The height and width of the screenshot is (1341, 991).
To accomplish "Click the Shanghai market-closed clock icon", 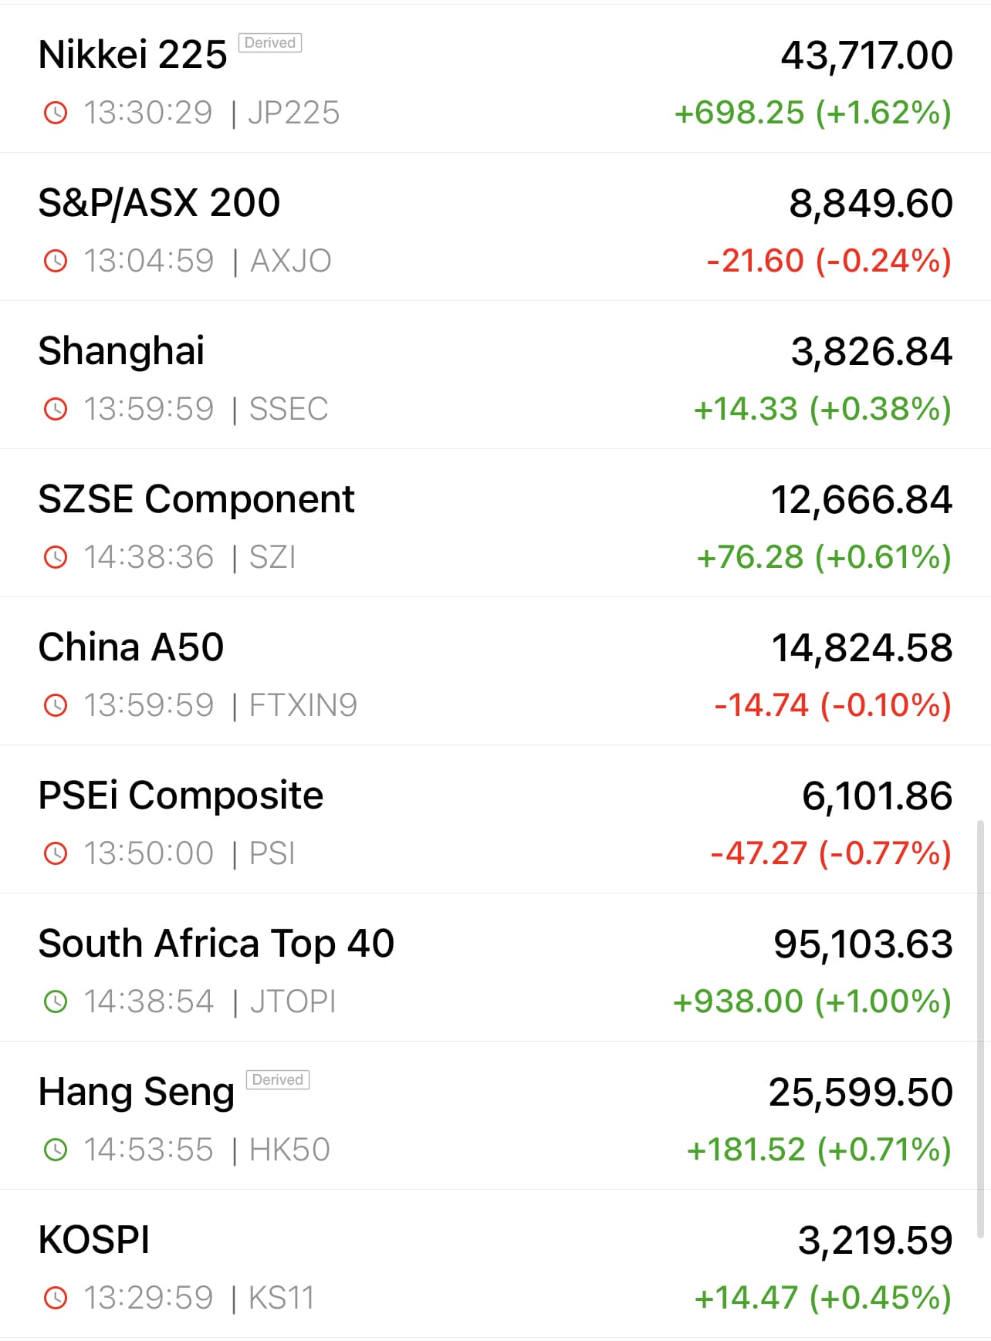I will point(56,409).
